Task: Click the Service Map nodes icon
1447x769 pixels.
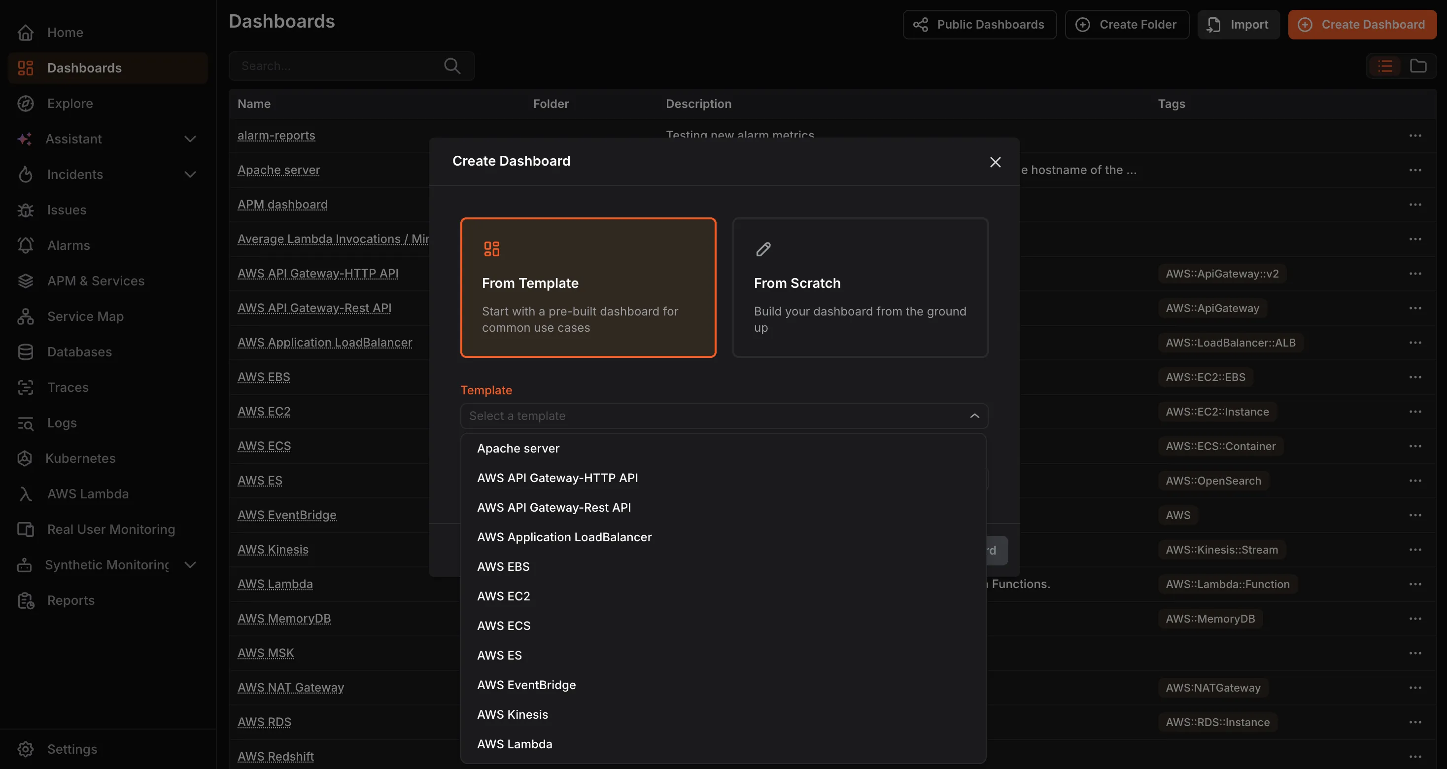Action: [x=26, y=316]
